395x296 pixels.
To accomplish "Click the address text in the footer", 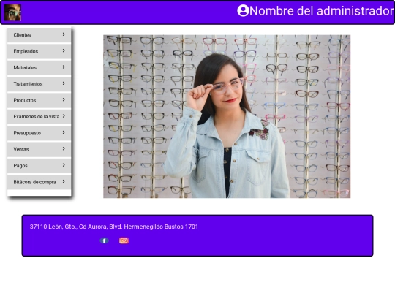I will click(x=114, y=227).
